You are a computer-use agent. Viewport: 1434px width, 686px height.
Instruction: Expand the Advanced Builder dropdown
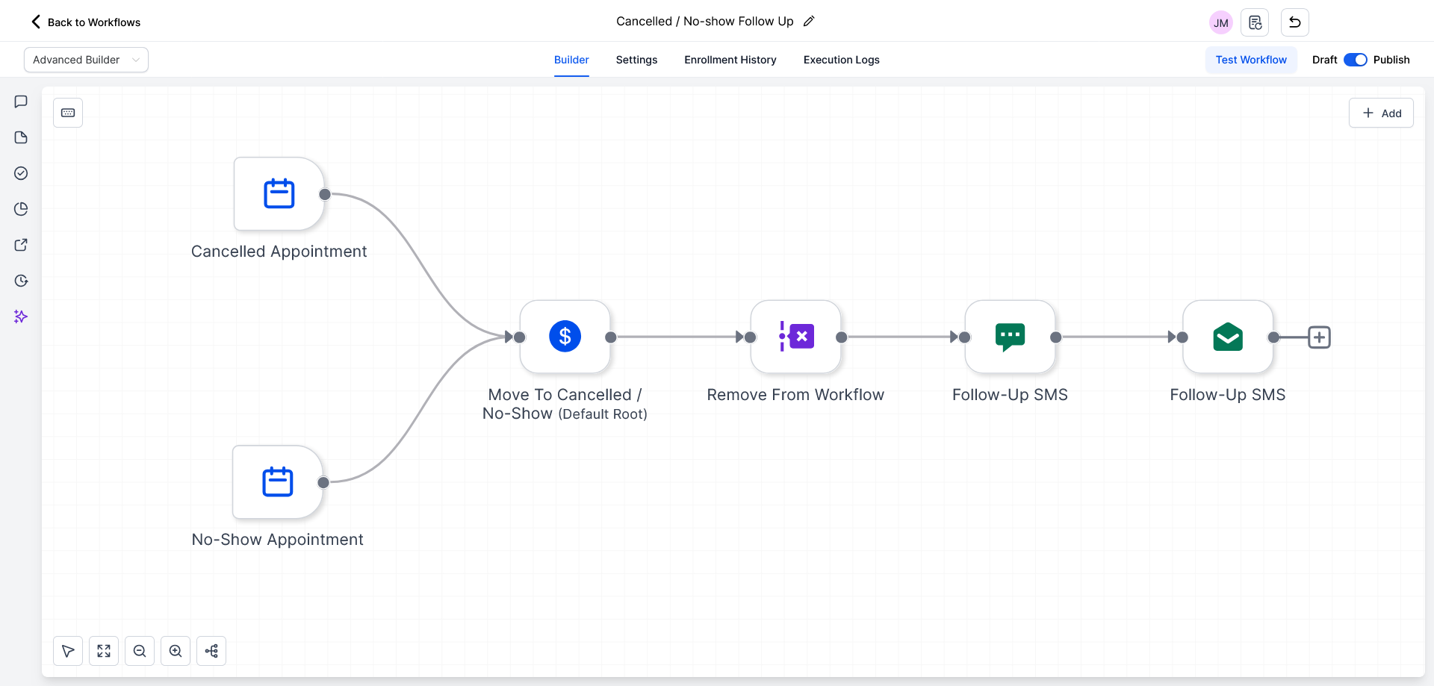[86, 60]
